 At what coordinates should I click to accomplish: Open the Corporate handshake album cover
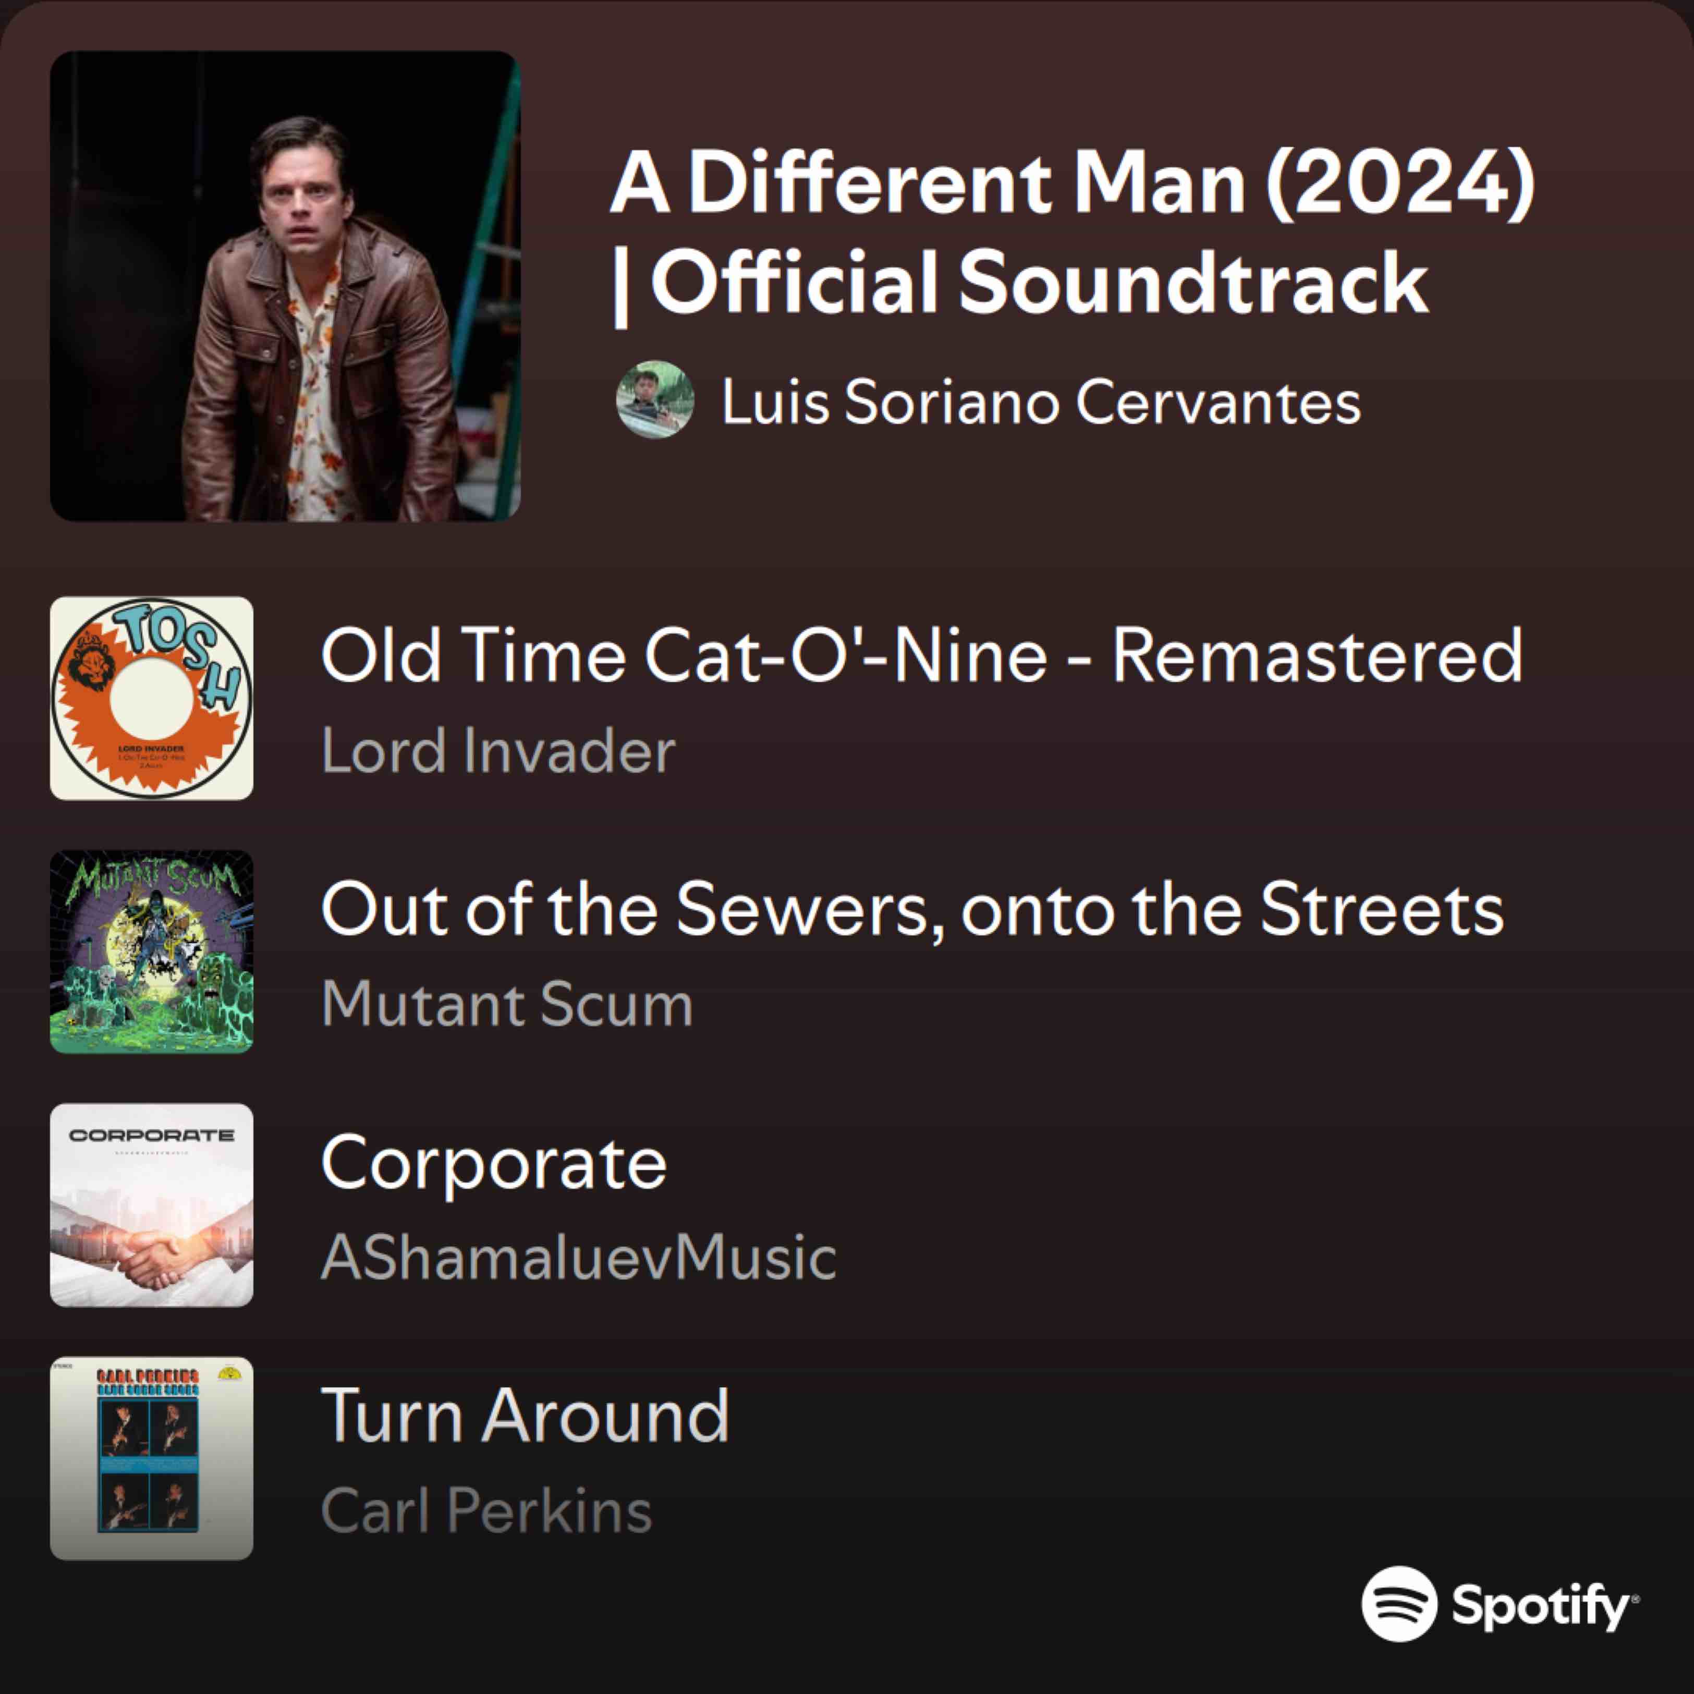tap(151, 1205)
